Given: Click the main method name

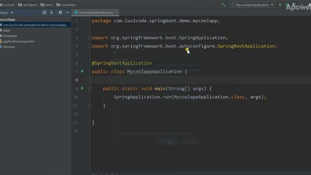Looking at the screenshot, I should (x=160, y=88).
